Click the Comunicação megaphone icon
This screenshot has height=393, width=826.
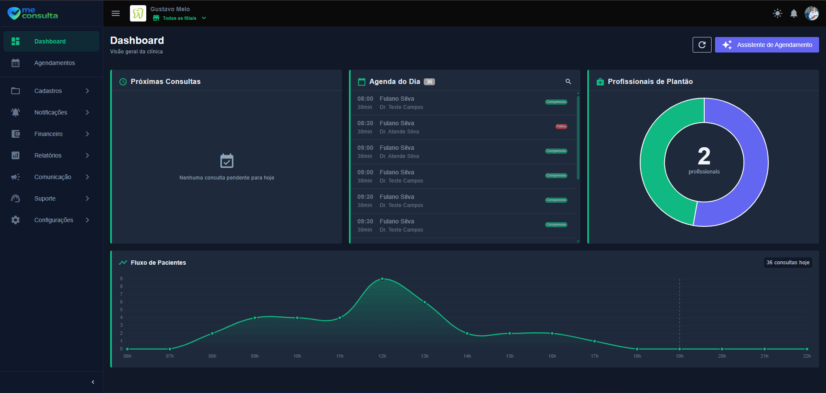[15, 177]
